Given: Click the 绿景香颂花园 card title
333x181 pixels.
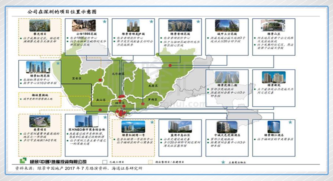Looking at the screenshot, I should (x=180, y=34).
